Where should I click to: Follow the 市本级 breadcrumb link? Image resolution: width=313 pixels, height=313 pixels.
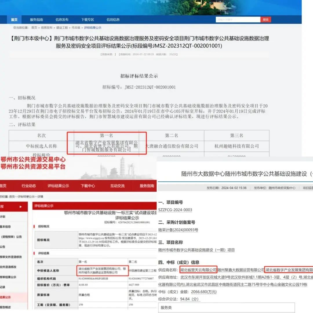tap(76, 28)
